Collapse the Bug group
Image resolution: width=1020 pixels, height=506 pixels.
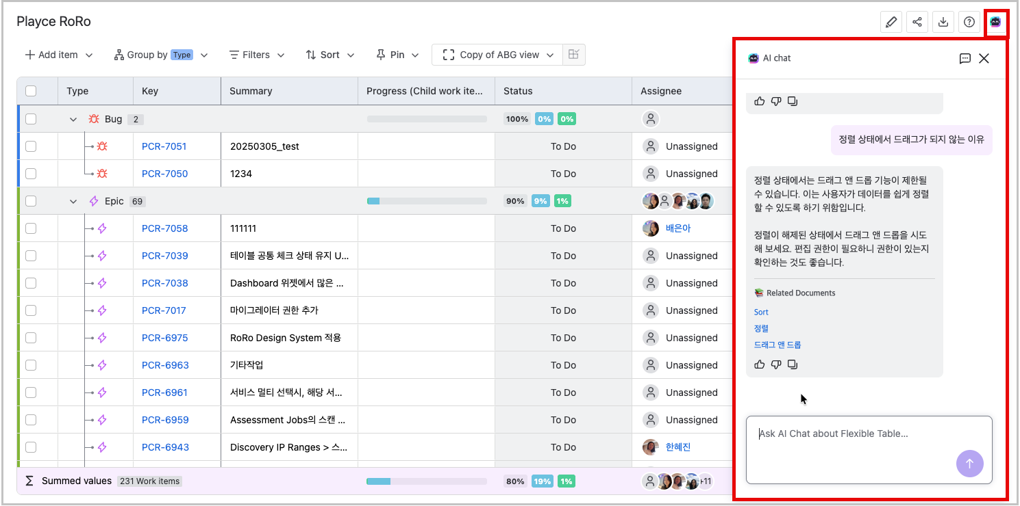[73, 118]
